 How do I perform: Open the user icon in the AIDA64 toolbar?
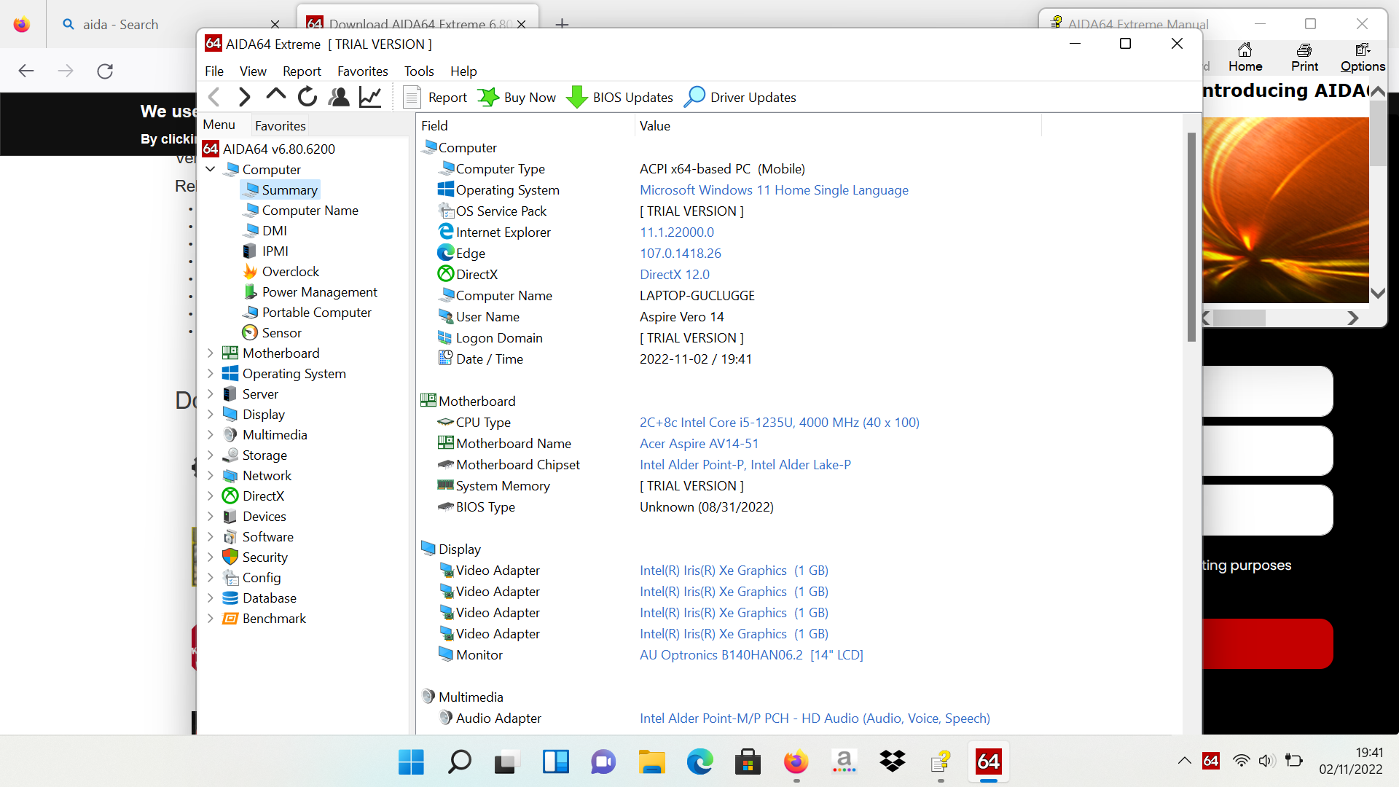[x=339, y=97]
